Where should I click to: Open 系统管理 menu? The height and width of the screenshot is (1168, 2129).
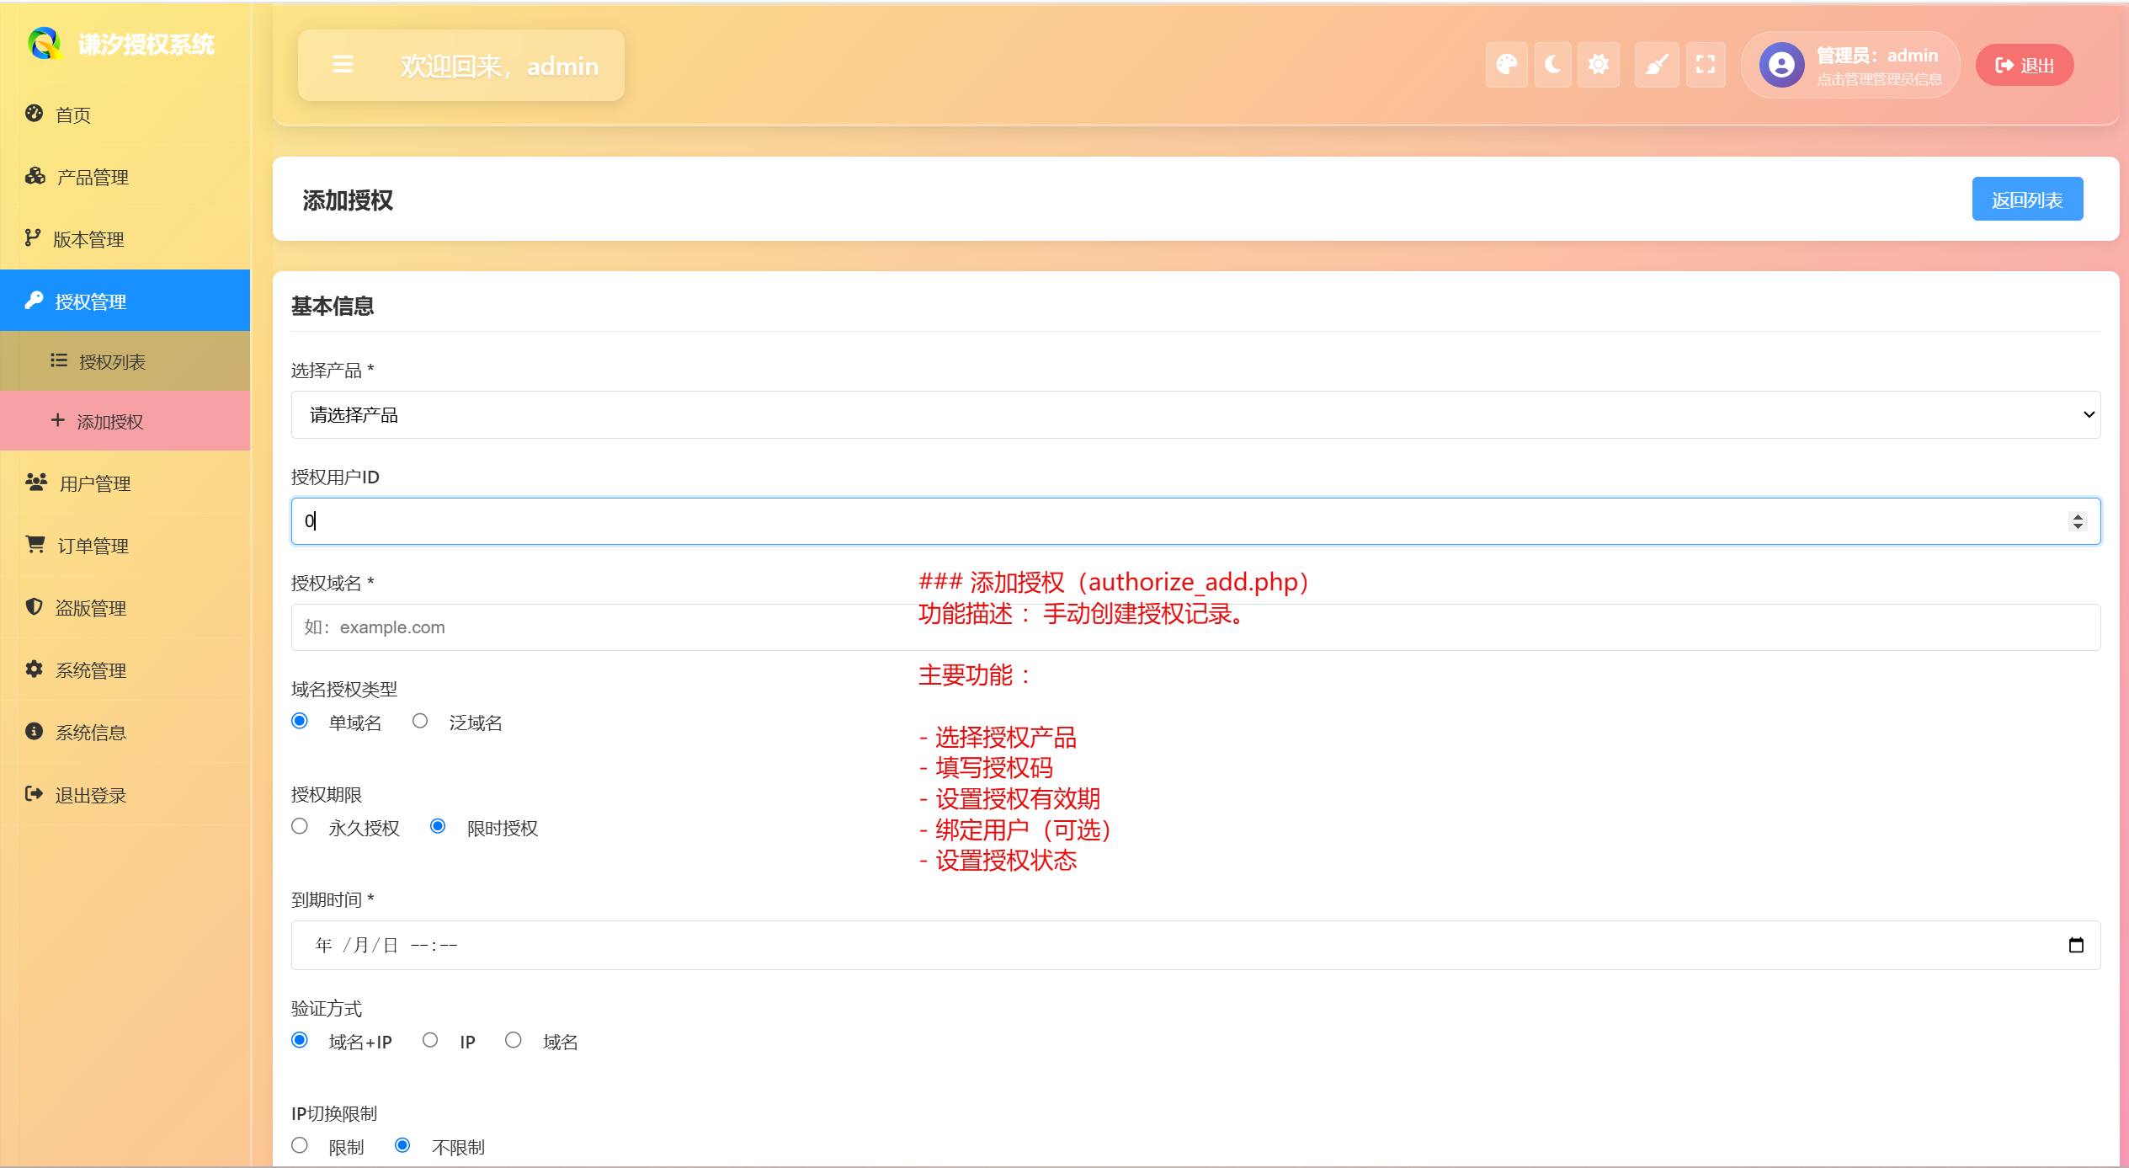tap(125, 670)
